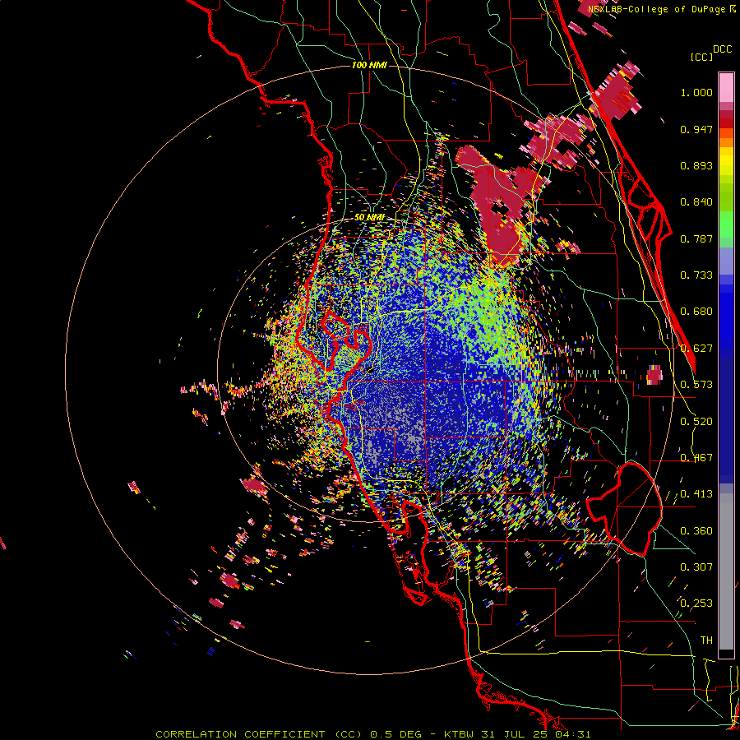This screenshot has height=740, width=740.
Task: Click the 0.733 legend value
Action: (x=696, y=275)
